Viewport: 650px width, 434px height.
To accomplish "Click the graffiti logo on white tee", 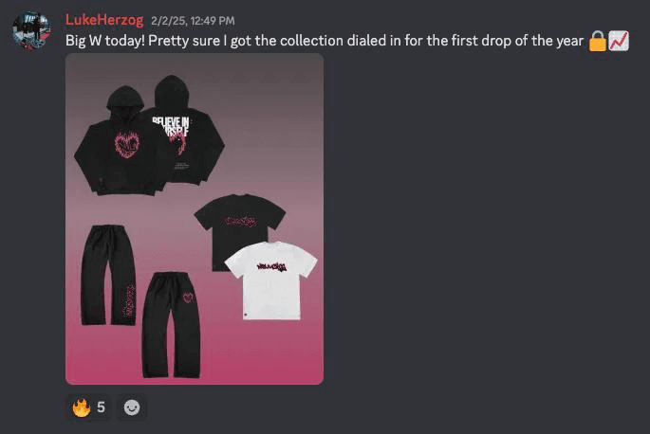I will pyautogui.click(x=272, y=266).
